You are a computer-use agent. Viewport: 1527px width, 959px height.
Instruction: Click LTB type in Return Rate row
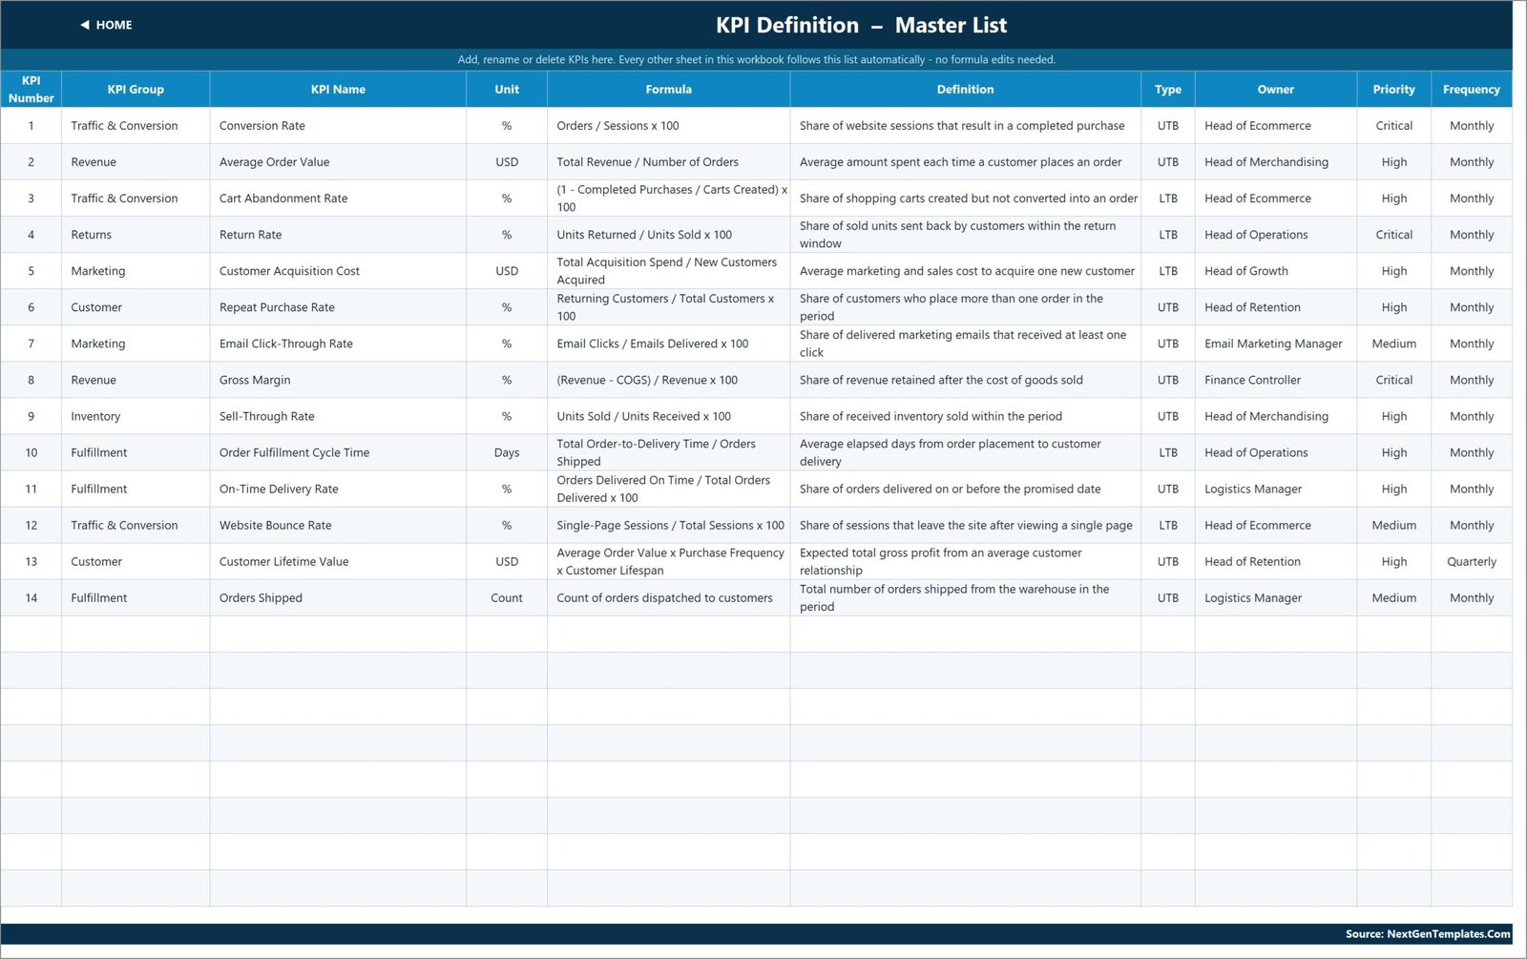tap(1167, 235)
